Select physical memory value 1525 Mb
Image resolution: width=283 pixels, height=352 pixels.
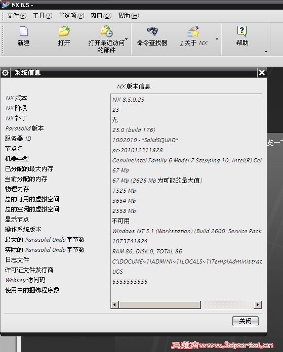point(124,191)
